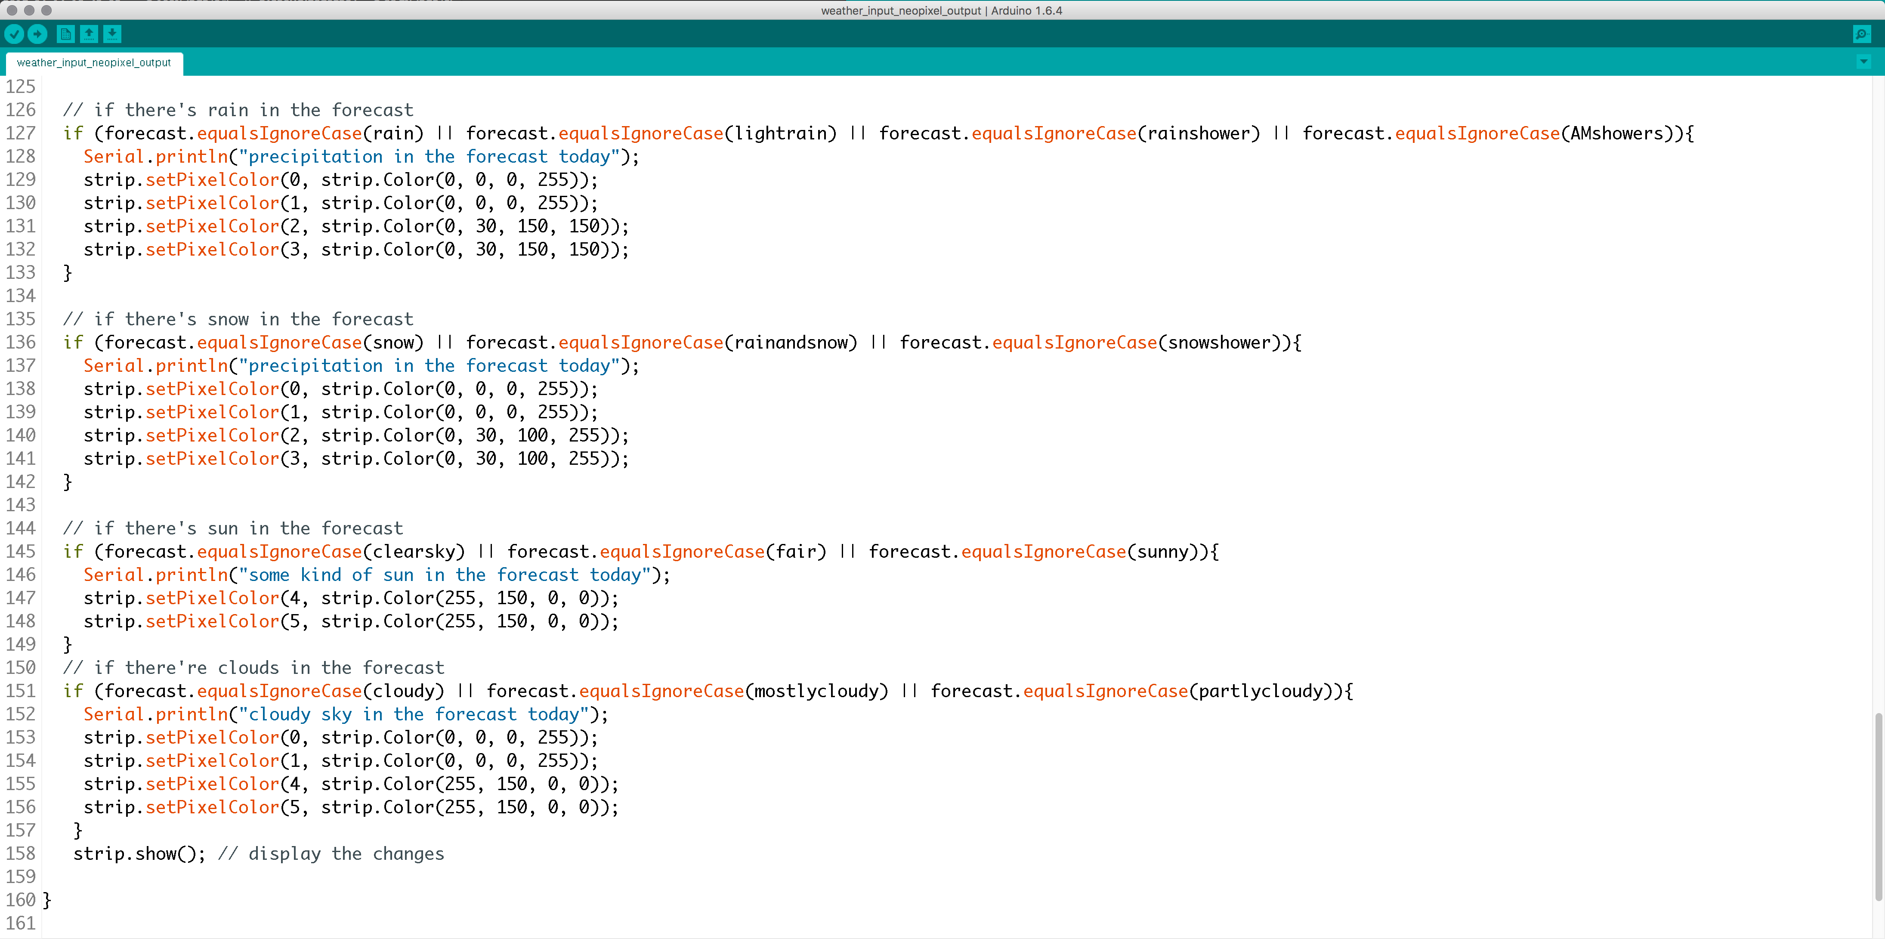Click the rain forecast comment line
1885x939 pixels.
[238, 110]
